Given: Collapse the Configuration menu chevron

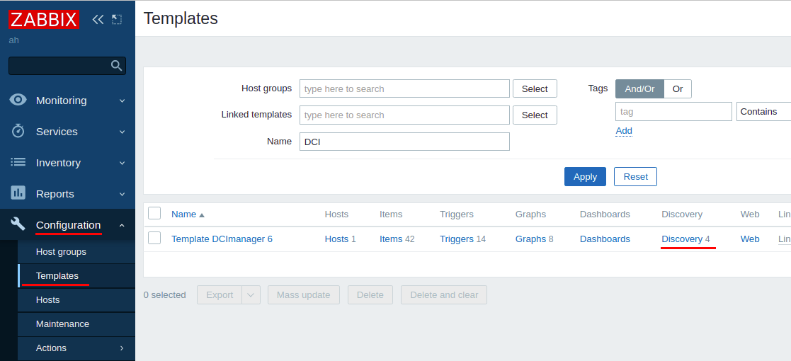Looking at the screenshot, I should pyautogui.click(x=122, y=225).
